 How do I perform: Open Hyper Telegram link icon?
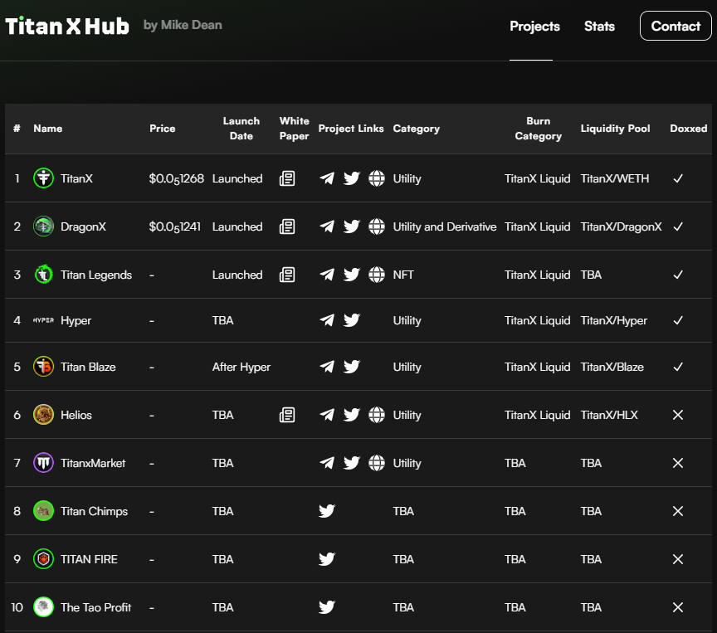click(326, 320)
